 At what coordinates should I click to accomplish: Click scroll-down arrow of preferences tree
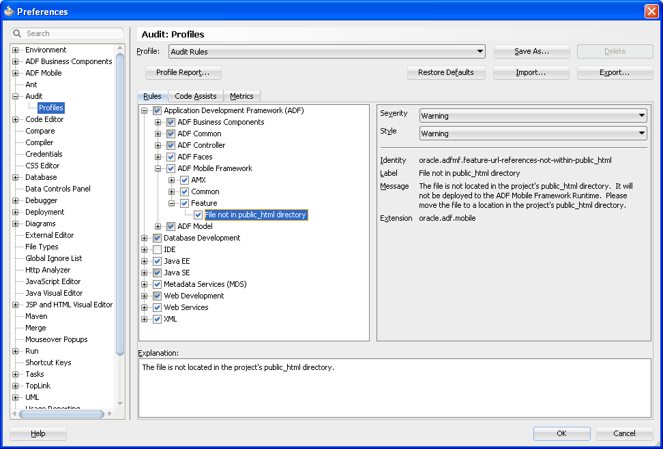tap(120, 403)
